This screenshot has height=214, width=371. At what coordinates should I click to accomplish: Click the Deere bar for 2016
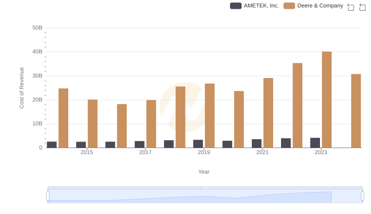click(x=122, y=126)
